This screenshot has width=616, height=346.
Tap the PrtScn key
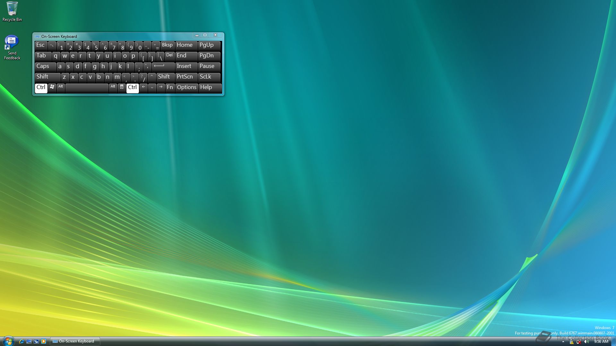186,78
